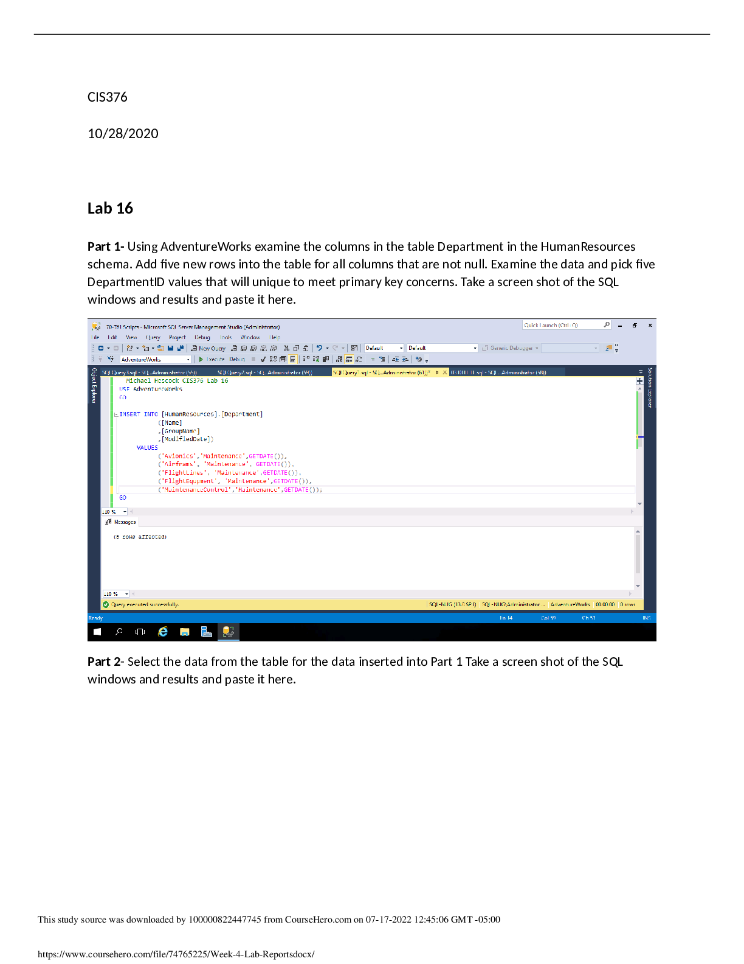Click the Save file disk icon
The width and height of the screenshot is (744, 964).
coord(171,349)
